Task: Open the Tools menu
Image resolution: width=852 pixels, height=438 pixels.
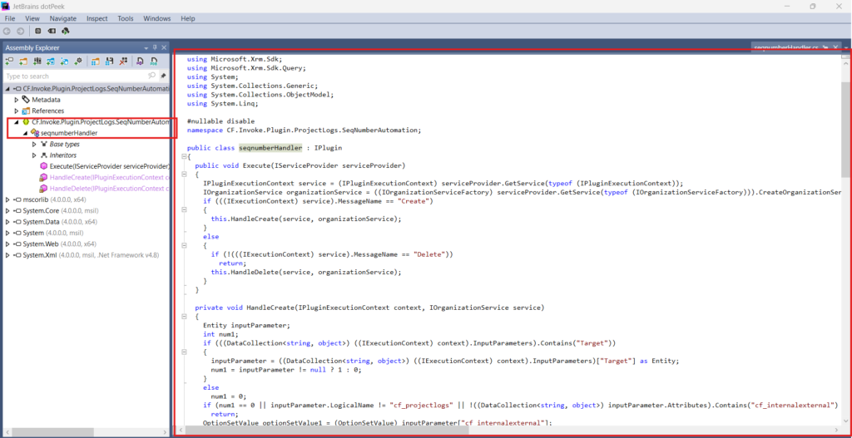Action: (125, 17)
